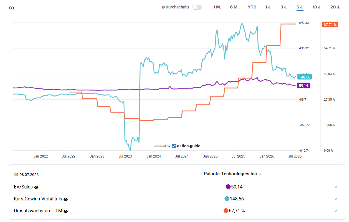Click the -350,72 axis value

[x=304, y=125]
